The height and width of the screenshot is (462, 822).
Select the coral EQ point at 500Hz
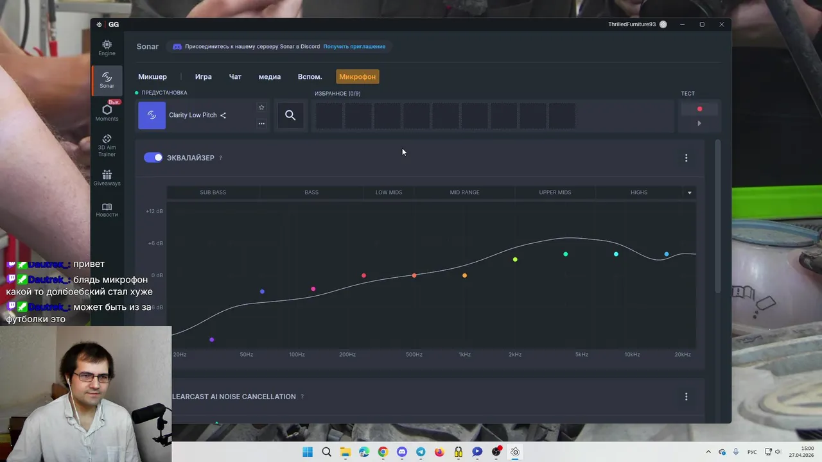414,275
